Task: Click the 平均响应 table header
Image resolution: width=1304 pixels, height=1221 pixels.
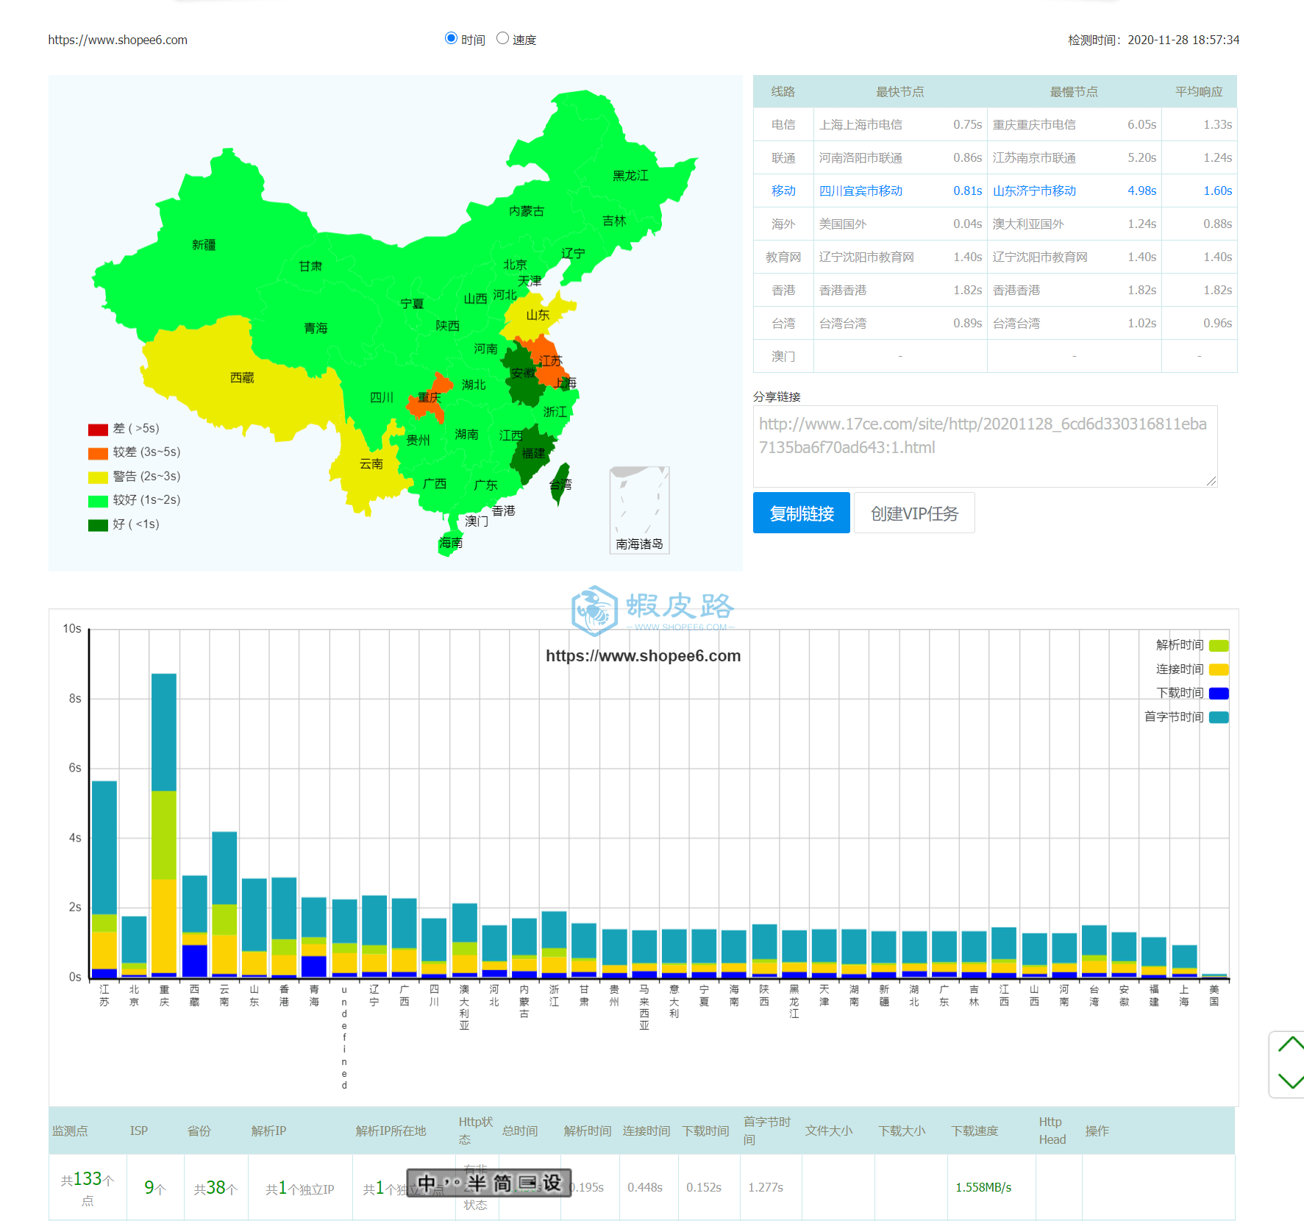Action: coord(1199,91)
